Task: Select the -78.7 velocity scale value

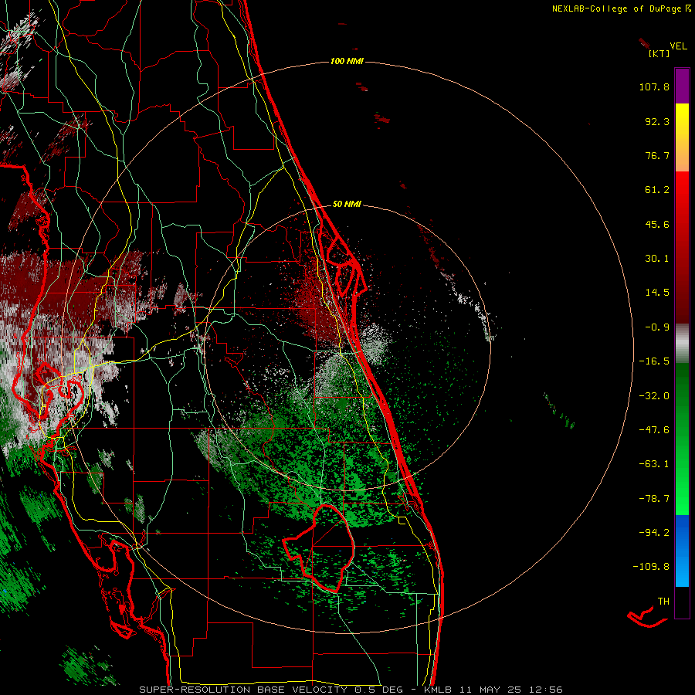Action: coord(654,499)
